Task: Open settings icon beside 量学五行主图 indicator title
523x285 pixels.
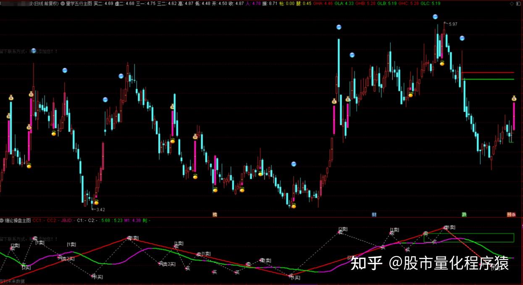Action: click(63, 3)
